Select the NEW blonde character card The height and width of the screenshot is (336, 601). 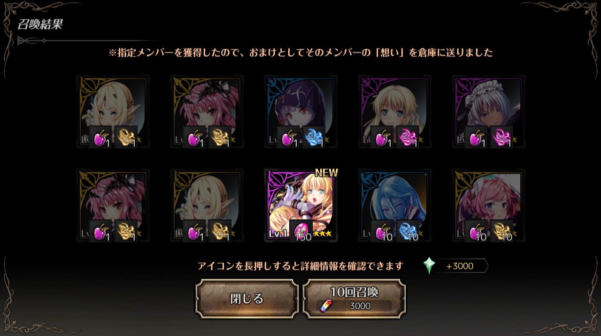[301, 206]
